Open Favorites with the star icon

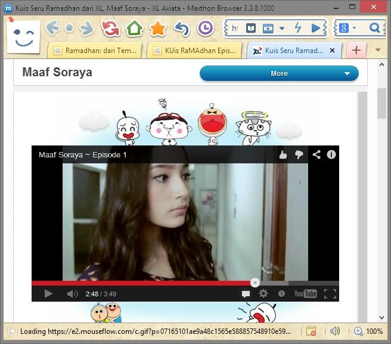coord(157,29)
